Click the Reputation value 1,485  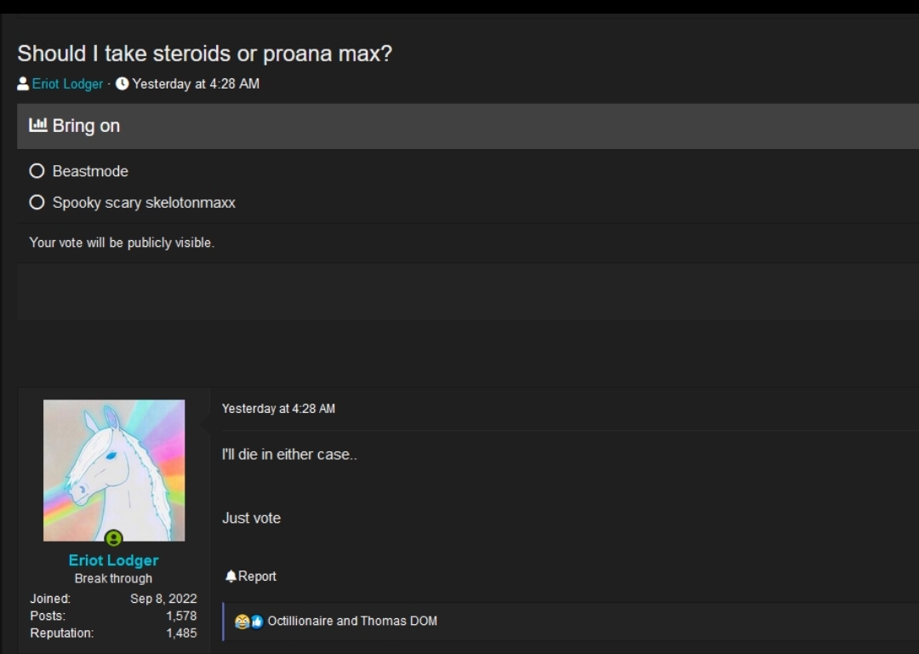click(182, 634)
